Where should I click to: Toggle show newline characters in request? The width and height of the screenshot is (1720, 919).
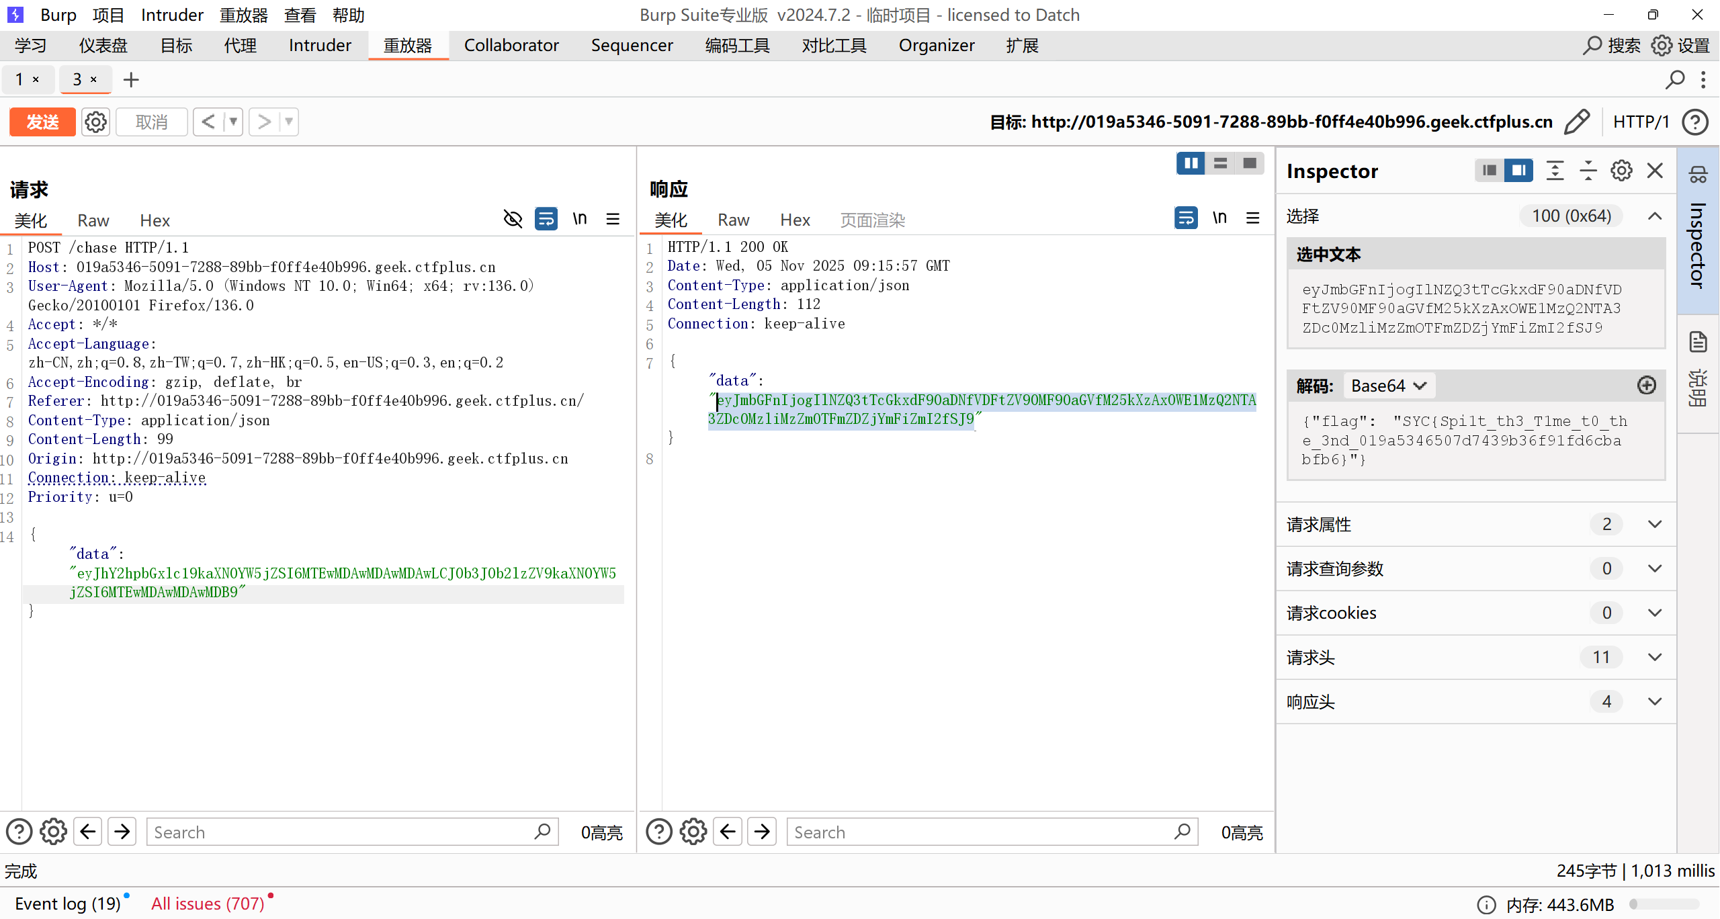(579, 219)
